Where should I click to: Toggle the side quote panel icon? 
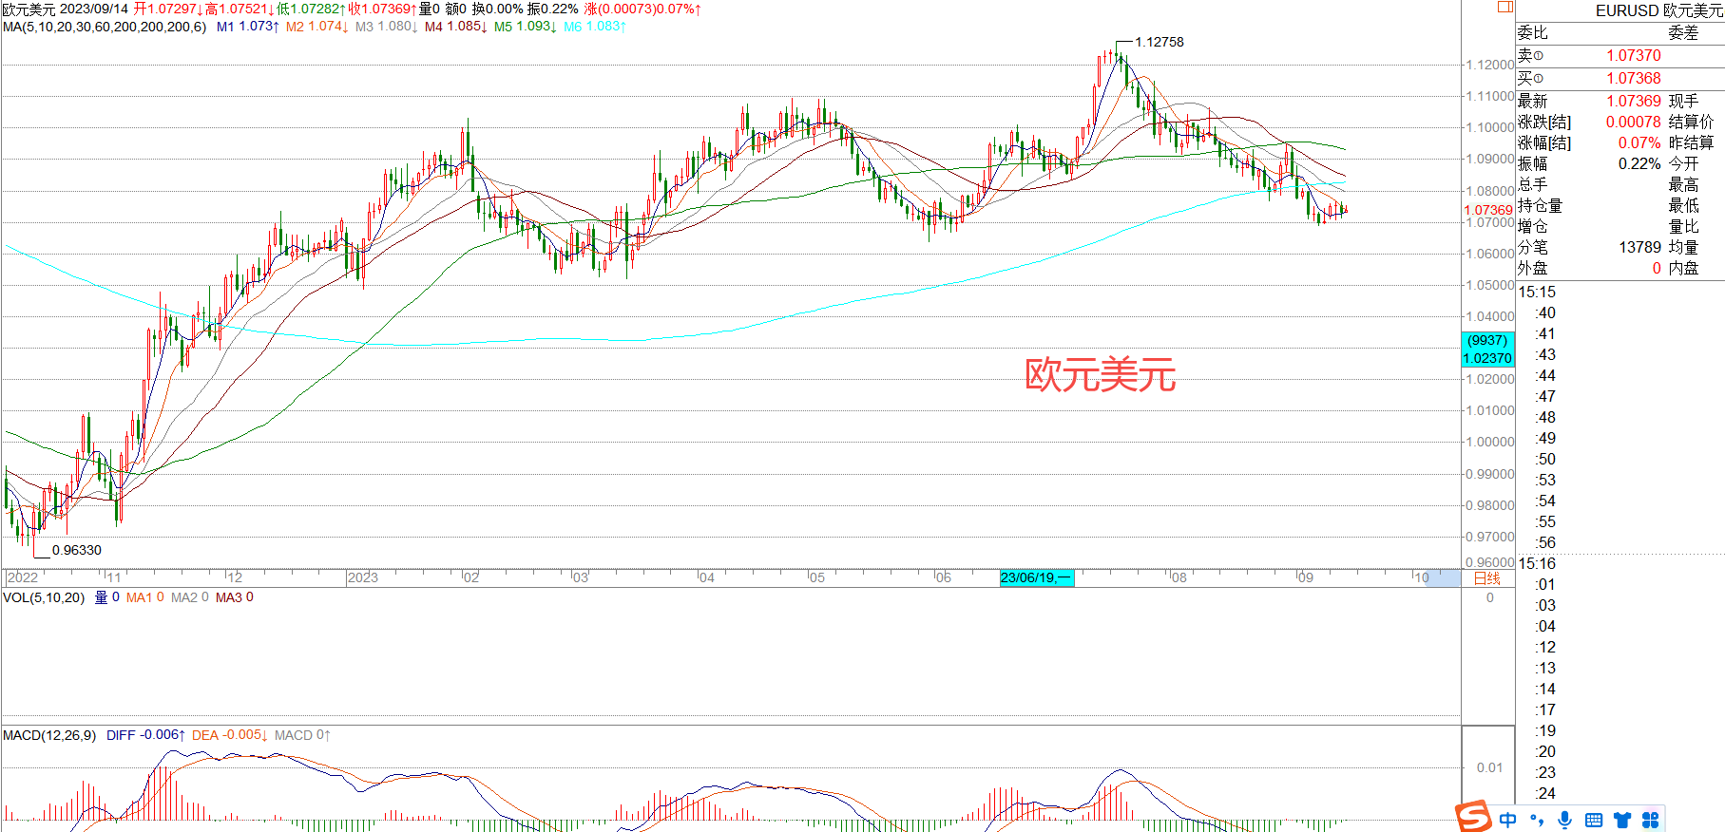coord(1505,7)
